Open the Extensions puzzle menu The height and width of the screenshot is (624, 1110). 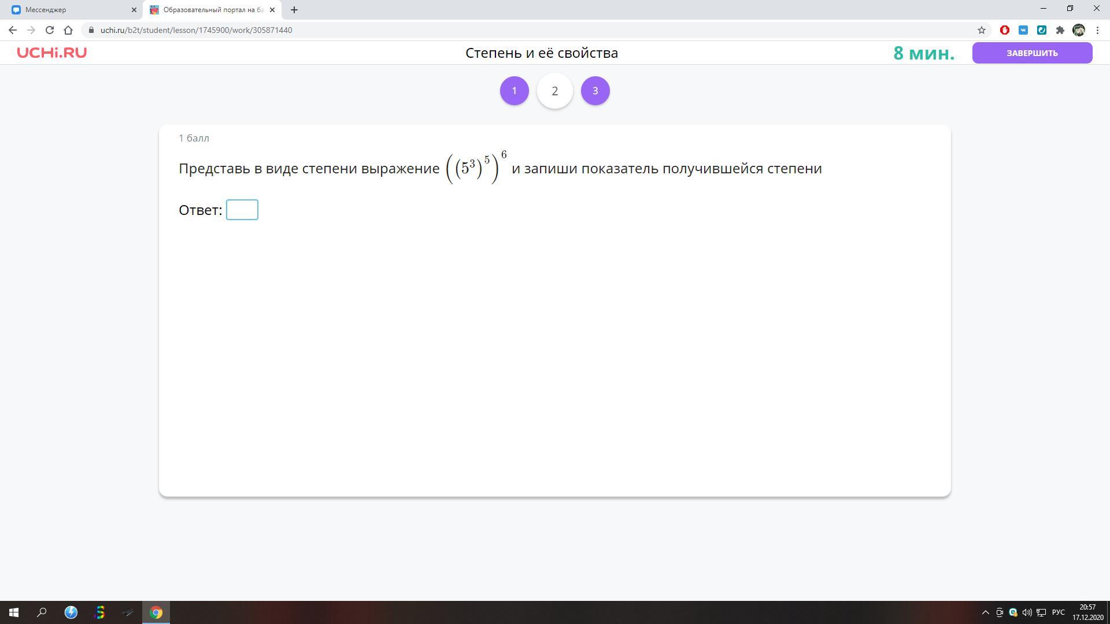tap(1060, 30)
